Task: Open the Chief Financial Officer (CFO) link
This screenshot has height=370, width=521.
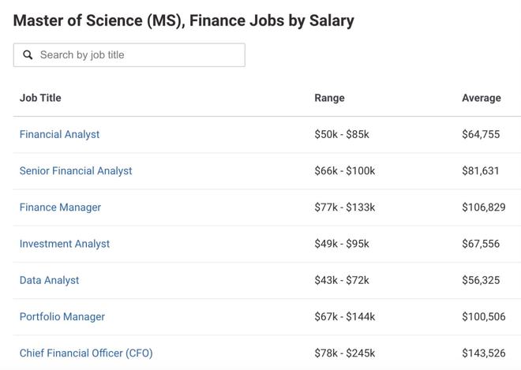Action: pyautogui.click(x=86, y=353)
